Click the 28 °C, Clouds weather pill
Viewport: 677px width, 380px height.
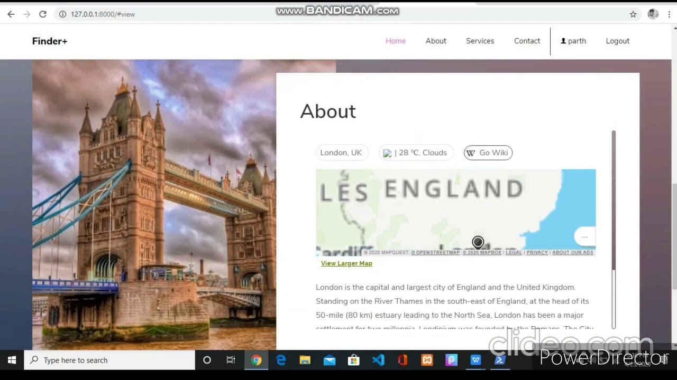point(416,153)
